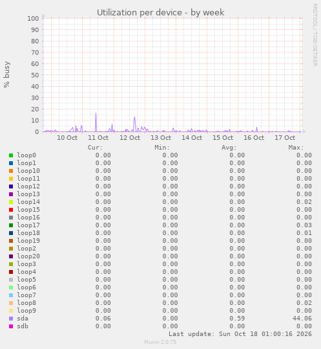Click the loop18 Max value 0.01
This screenshot has height=349, width=321.
point(304,233)
